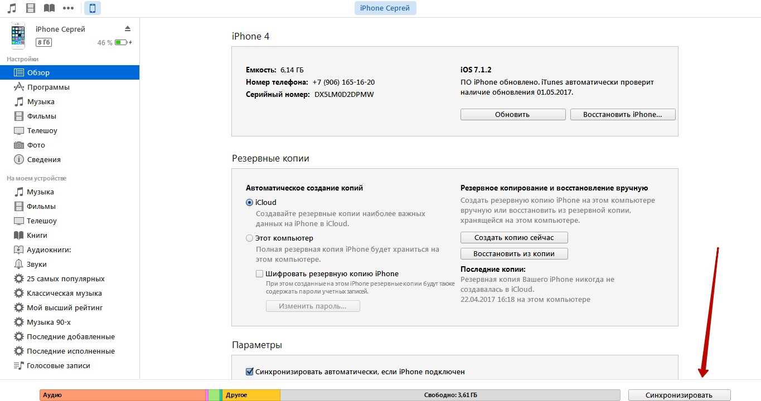This screenshot has height=401, width=761.
Task: Click the orange Аудио storage segment
Action: click(x=123, y=395)
